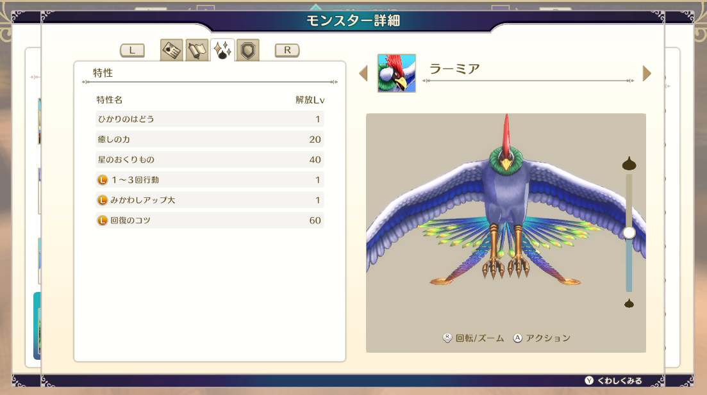Select the 星のおくりもの trait row
Viewport: 707px width, 395px height.
210,159
